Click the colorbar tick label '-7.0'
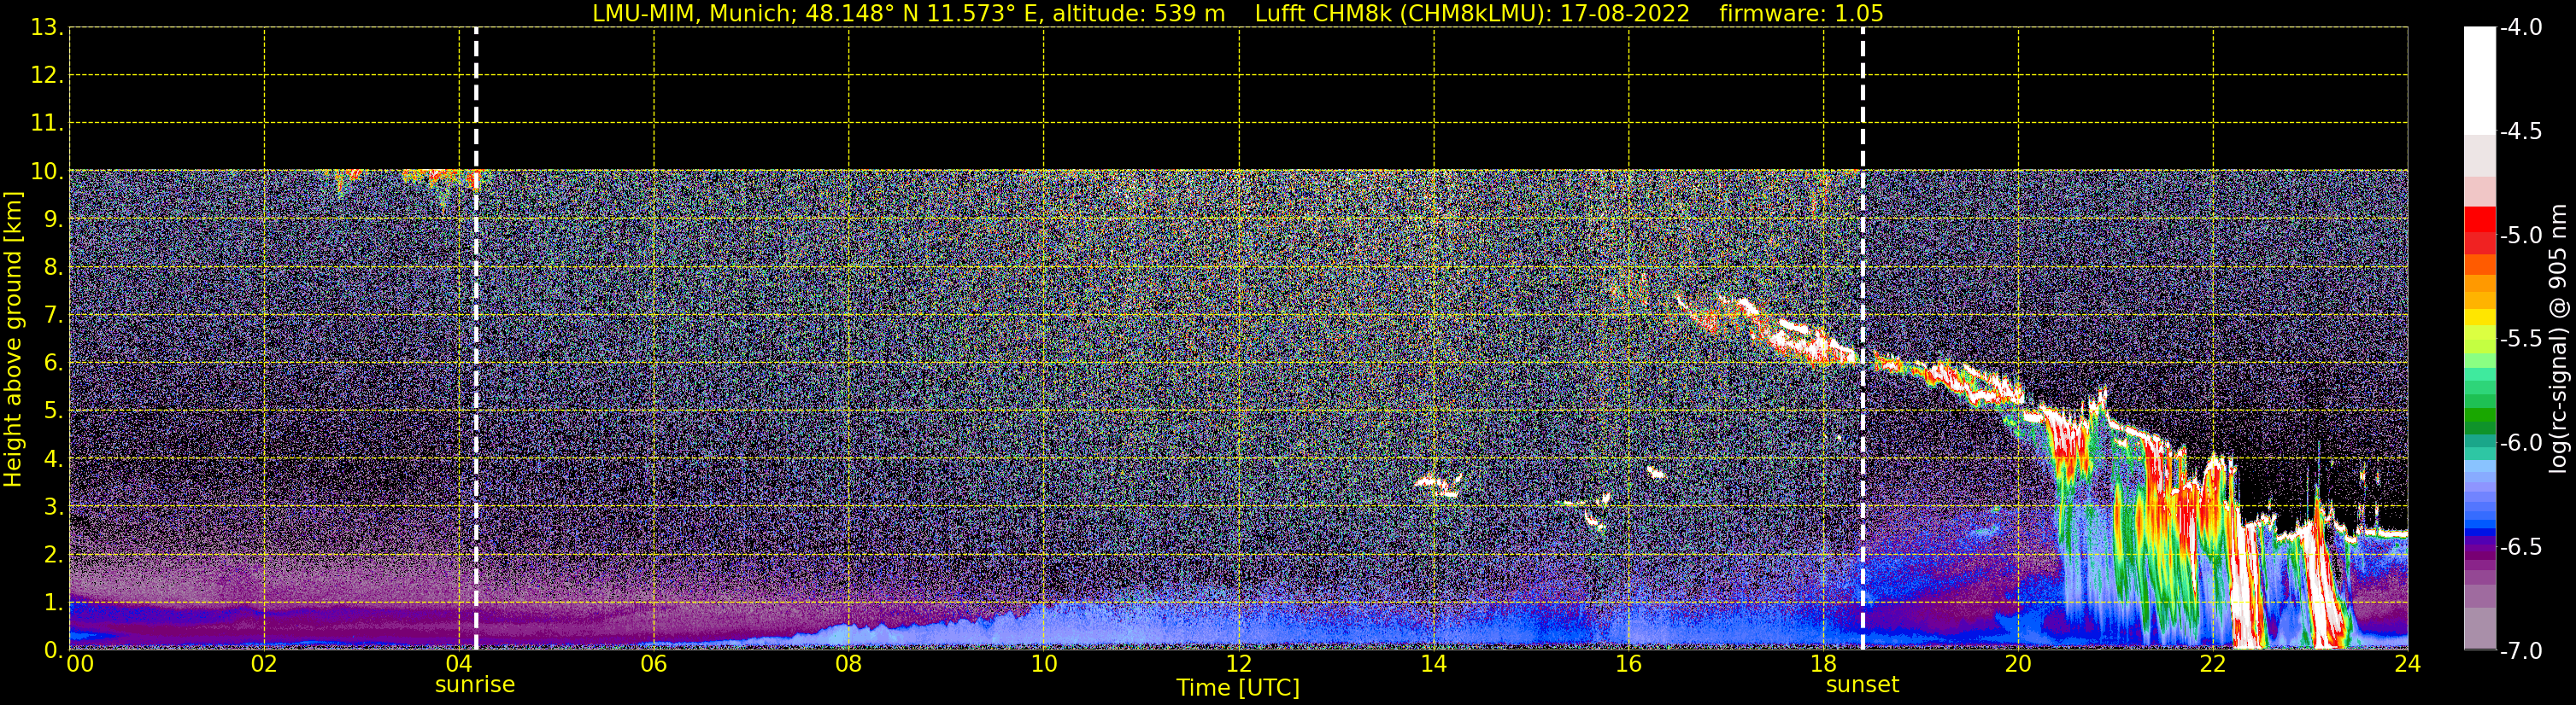Image resolution: width=2576 pixels, height=705 pixels. click(2521, 651)
